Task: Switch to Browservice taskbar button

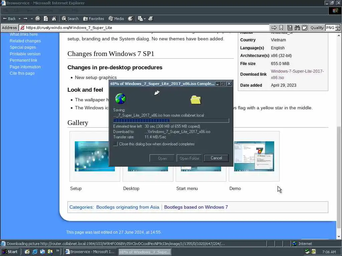Action: [x=90, y=252]
